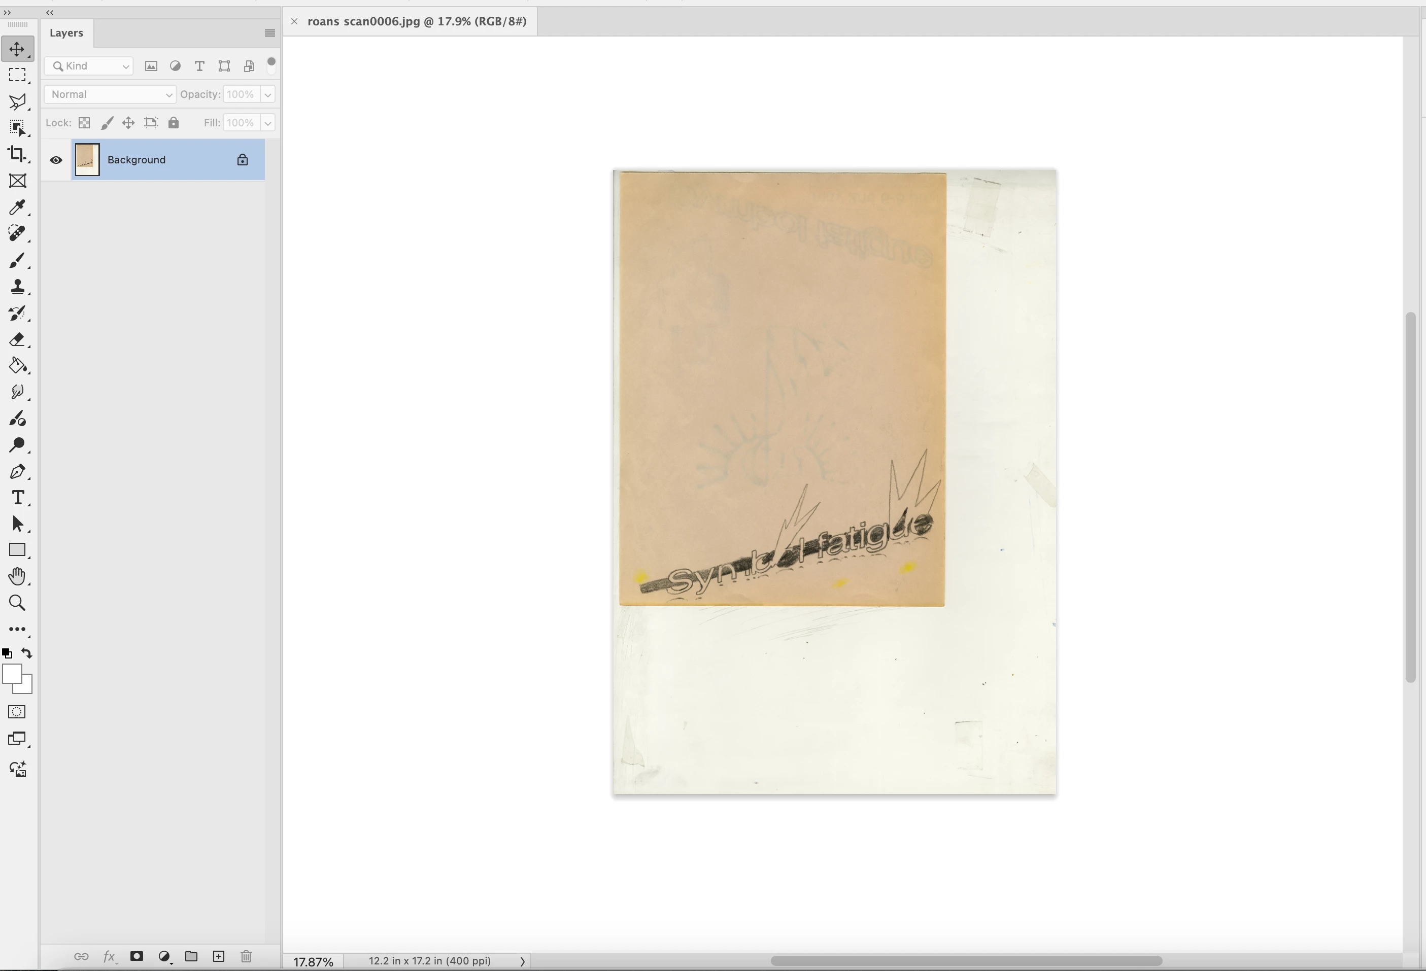Screen dimensions: 1426x971
Task: Open the Kind filter dropdown
Action: (x=90, y=66)
